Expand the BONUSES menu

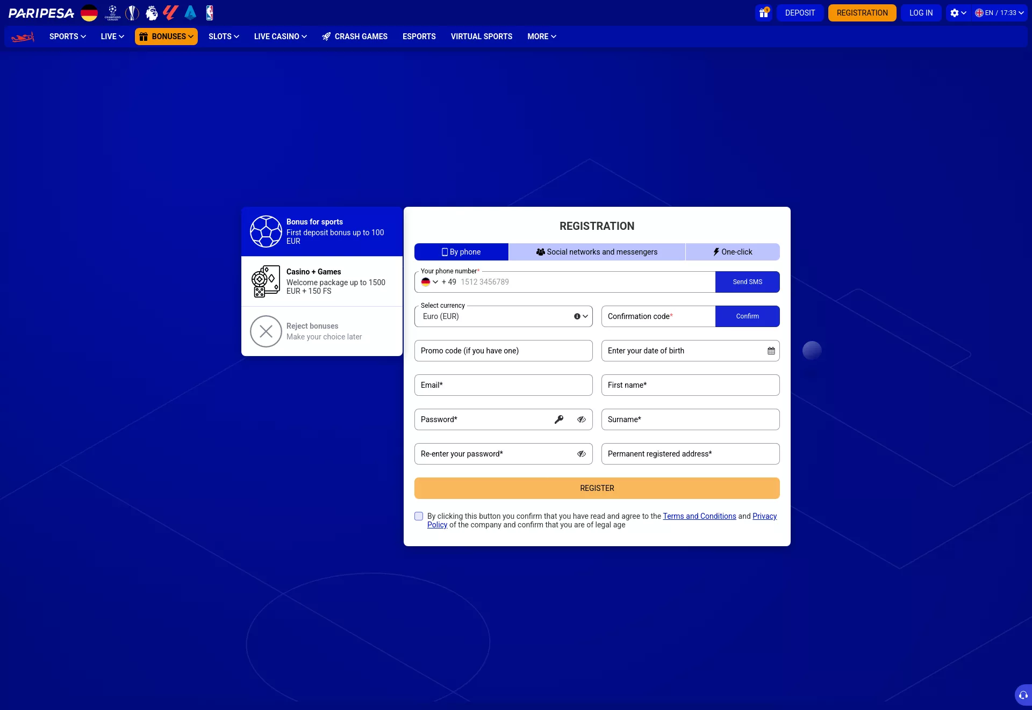coord(166,37)
